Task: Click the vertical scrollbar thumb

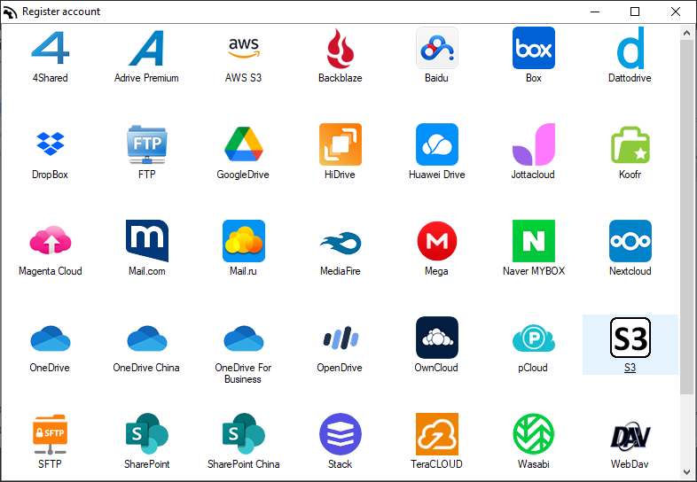Action: click(x=686, y=217)
